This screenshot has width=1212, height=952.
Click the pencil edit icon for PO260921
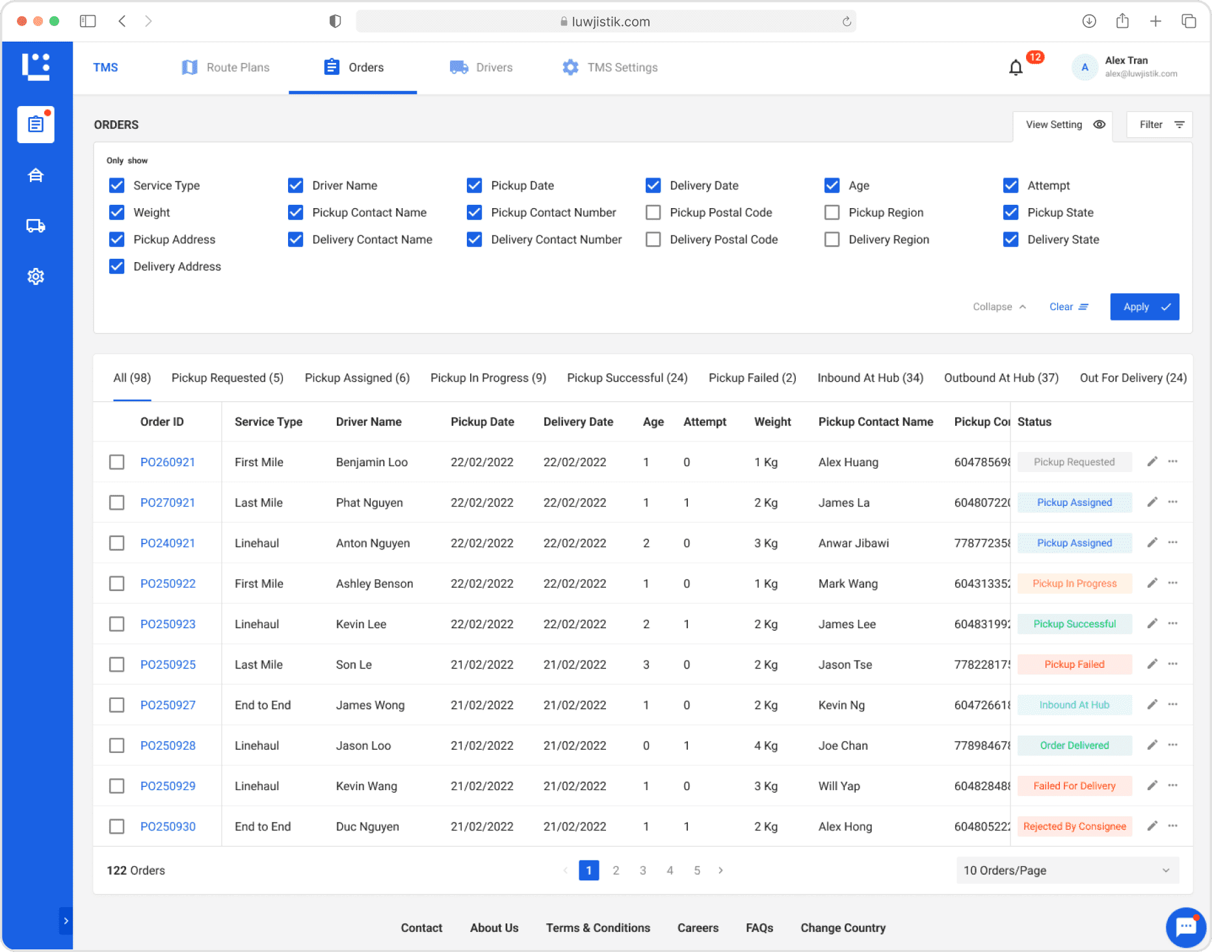click(1152, 462)
